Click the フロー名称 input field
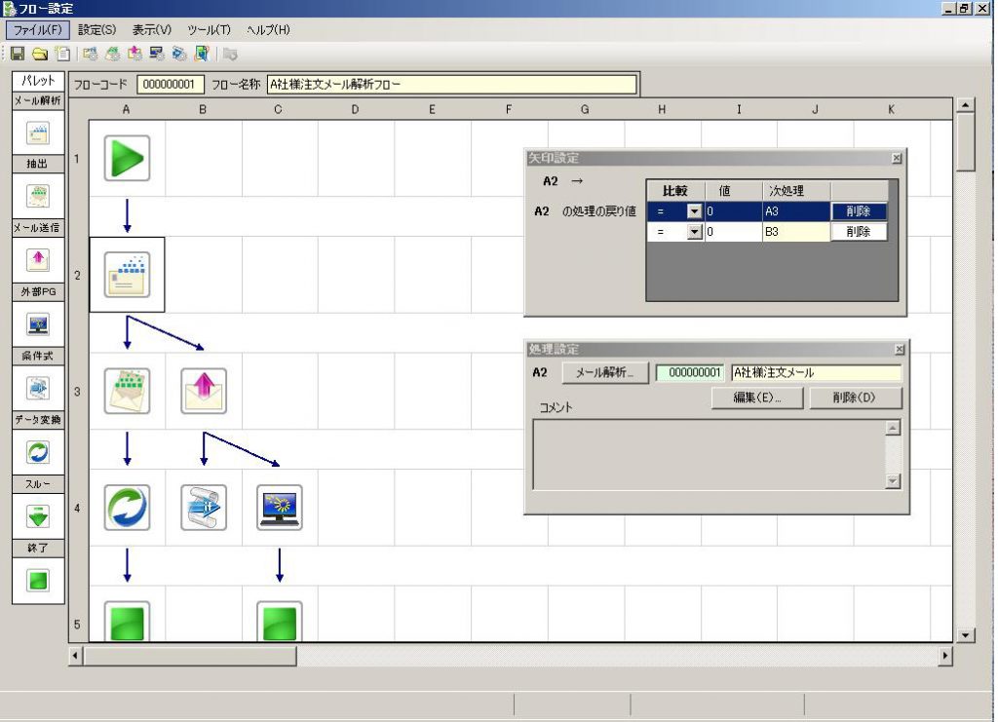The height and width of the screenshot is (722, 998). click(452, 84)
